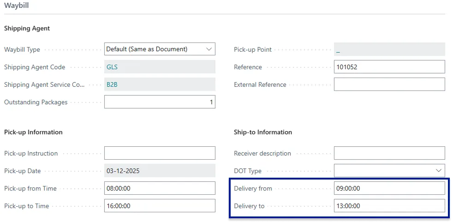This screenshot has height=222, width=453.
Task: Click the Pick-up Date field showing 03-12-2025
Action: [159, 171]
